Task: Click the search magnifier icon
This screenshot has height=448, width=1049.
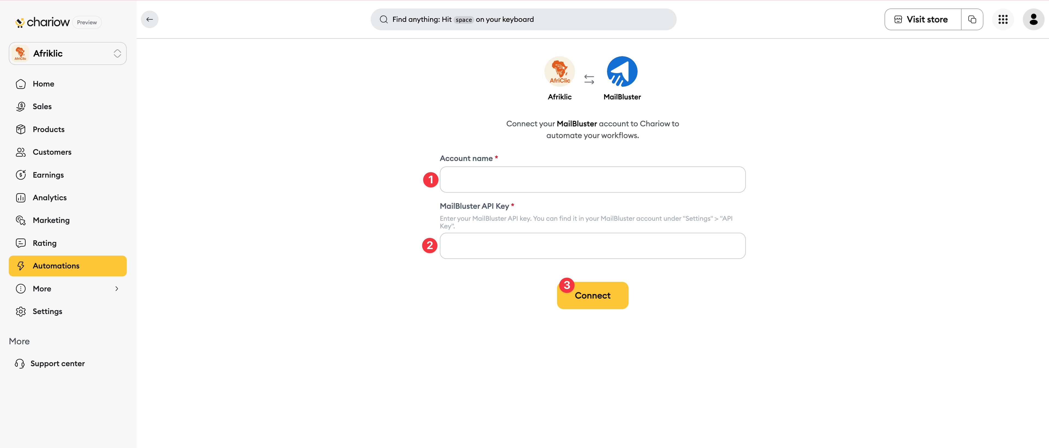Action: click(x=384, y=19)
